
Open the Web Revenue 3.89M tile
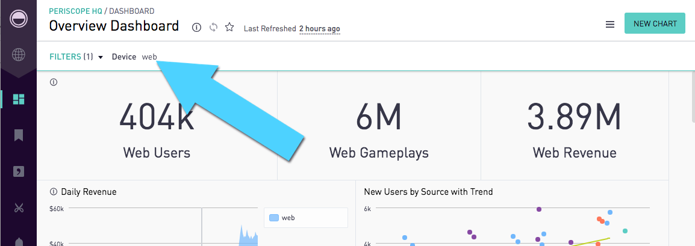(575, 126)
